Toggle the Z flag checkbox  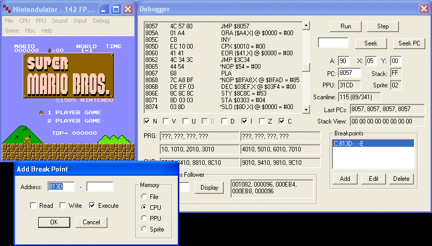pos(263,121)
